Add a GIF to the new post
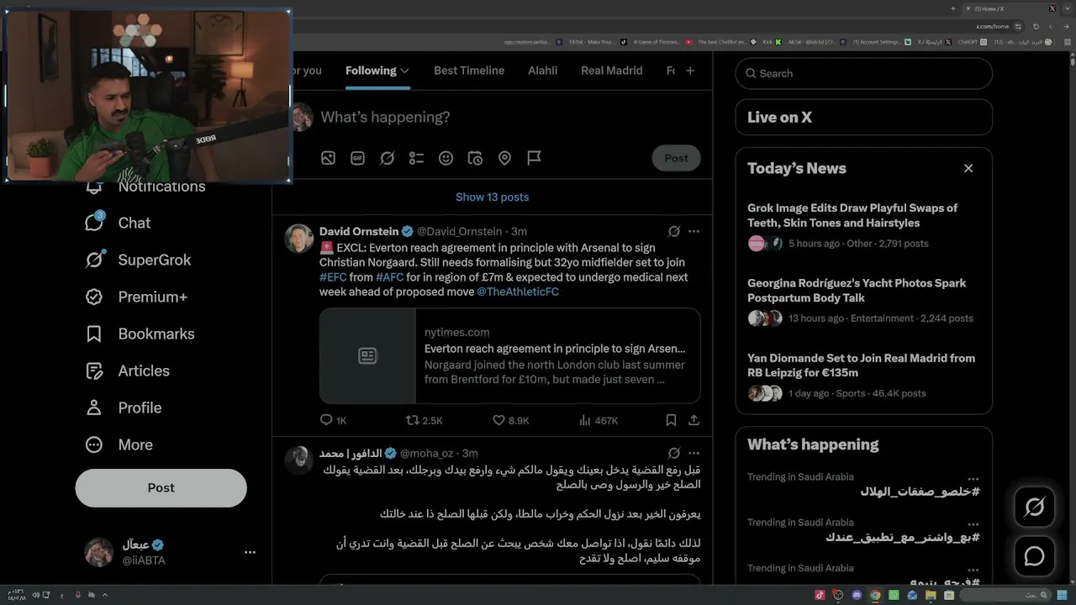Screen dimensions: 1076x605 coord(357,158)
